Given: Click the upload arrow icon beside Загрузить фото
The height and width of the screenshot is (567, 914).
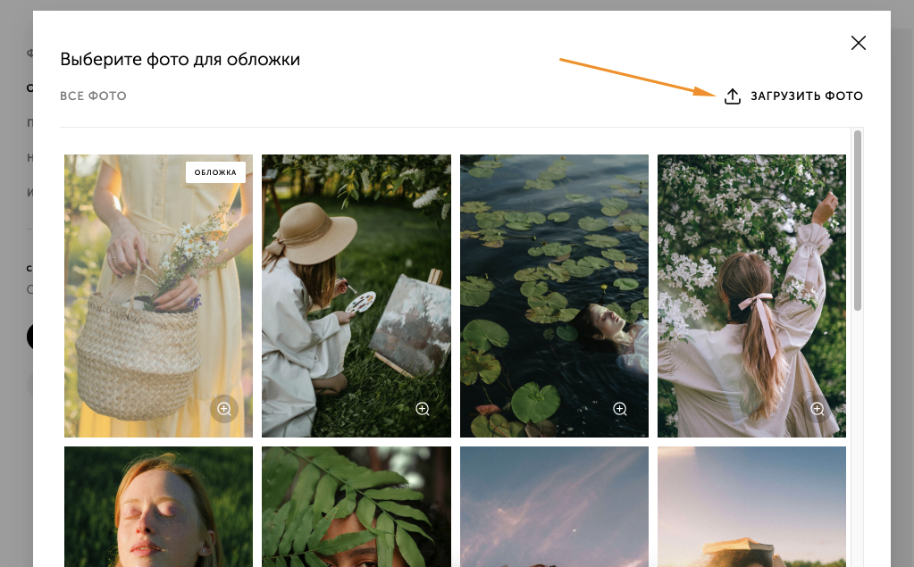Looking at the screenshot, I should point(732,96).
